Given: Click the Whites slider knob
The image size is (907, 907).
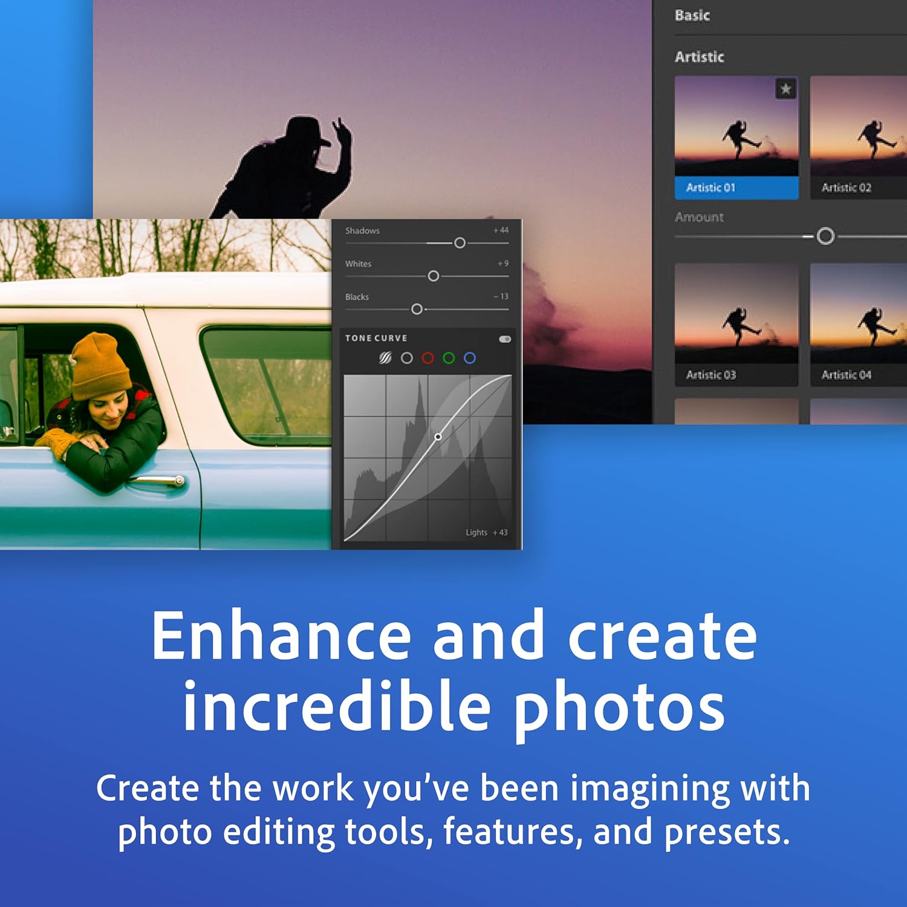Looking at the screenshot, I should [433, 276].
